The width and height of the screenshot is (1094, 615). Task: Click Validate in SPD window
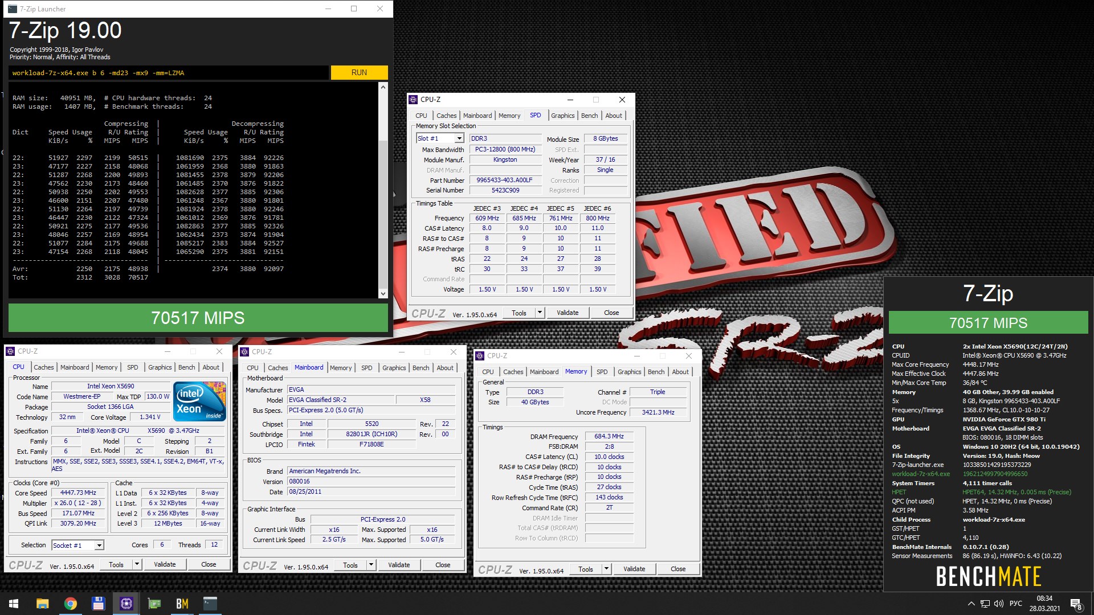click(568, 313)
